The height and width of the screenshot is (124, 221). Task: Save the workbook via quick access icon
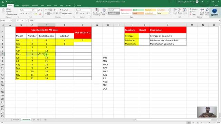point(3,2)
